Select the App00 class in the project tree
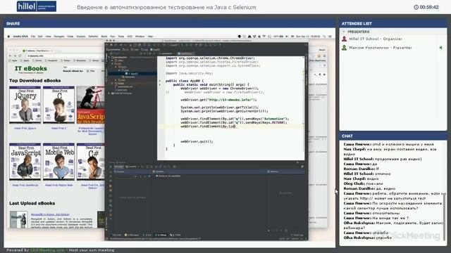 [x=132, y=74]
